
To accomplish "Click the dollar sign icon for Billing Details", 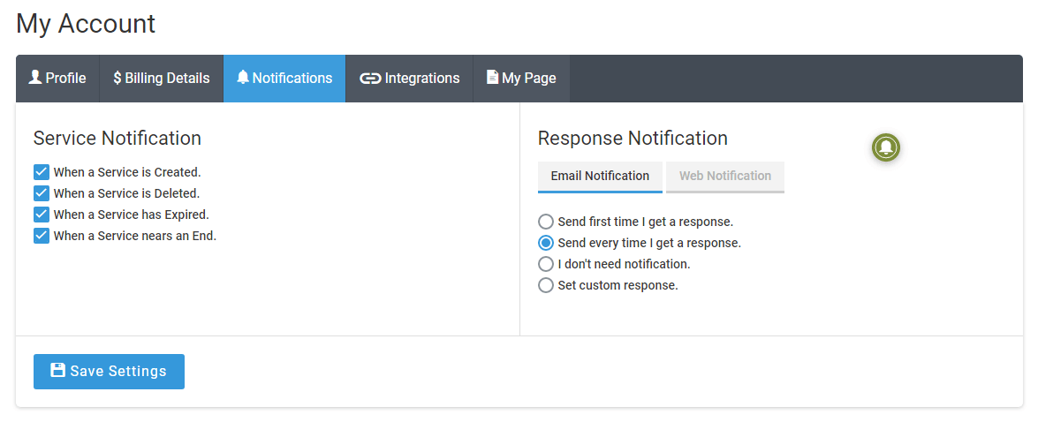I will point(117,78).
